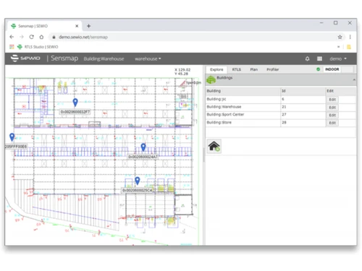Edit the Building:Sport Center row
362x271 pixels.
(332, 115)
